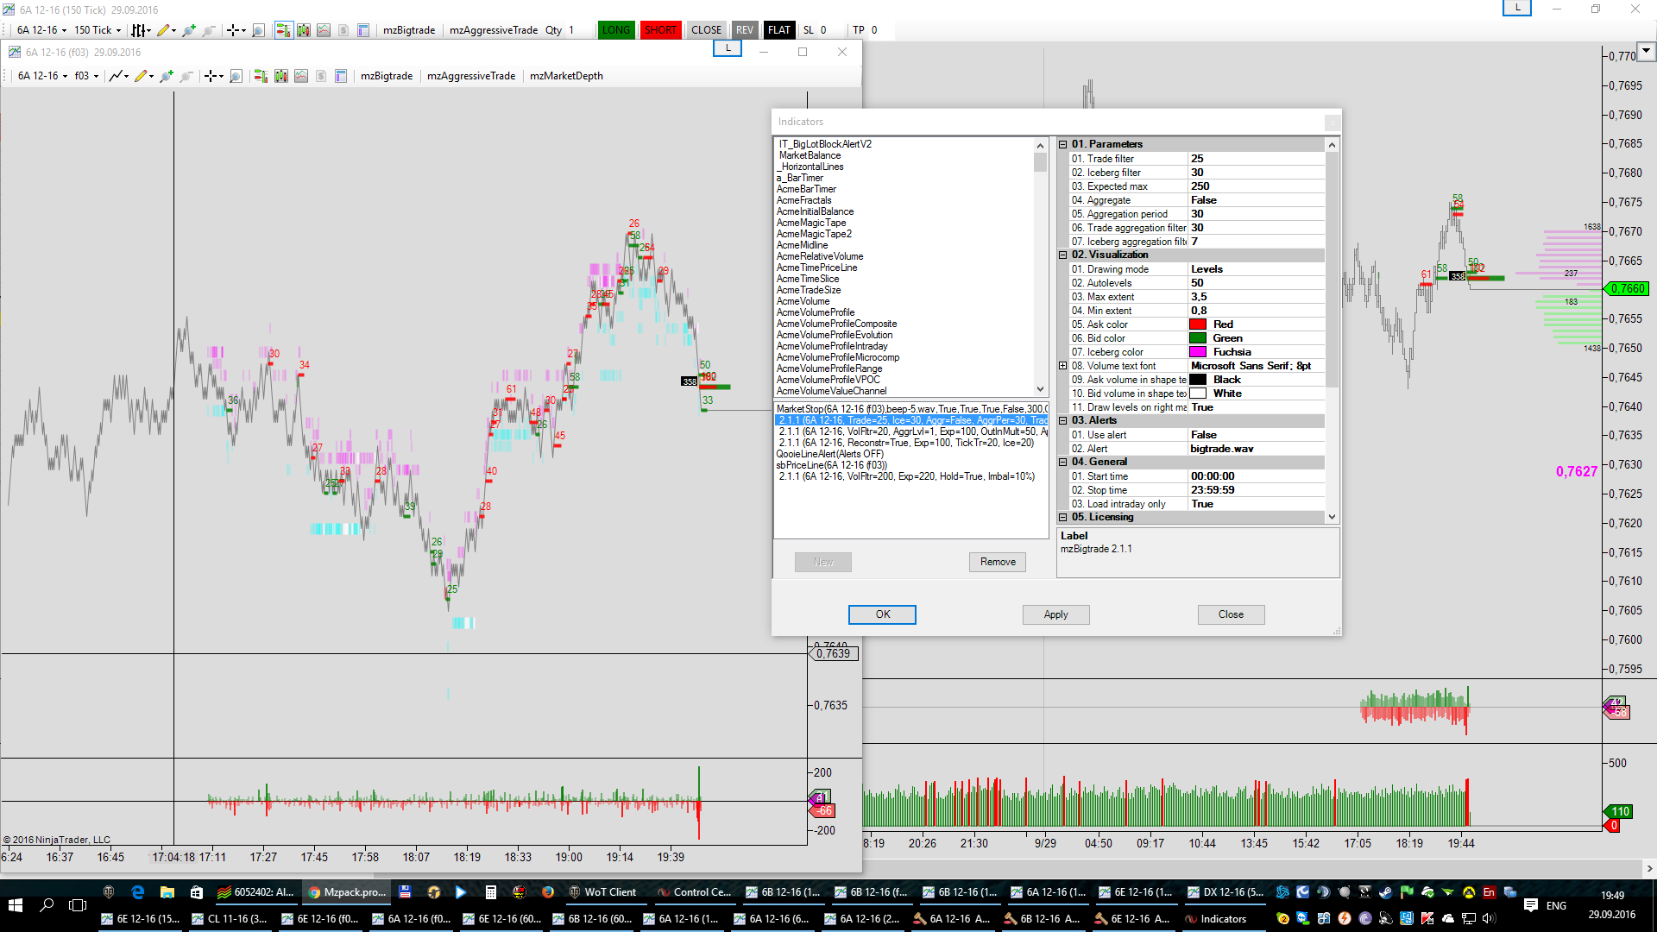Image resolution: width=1657 pixels, height=932 pixels.
Task: Click the zoom frame icon in main toolbar
Action: [x=258, y=30]
